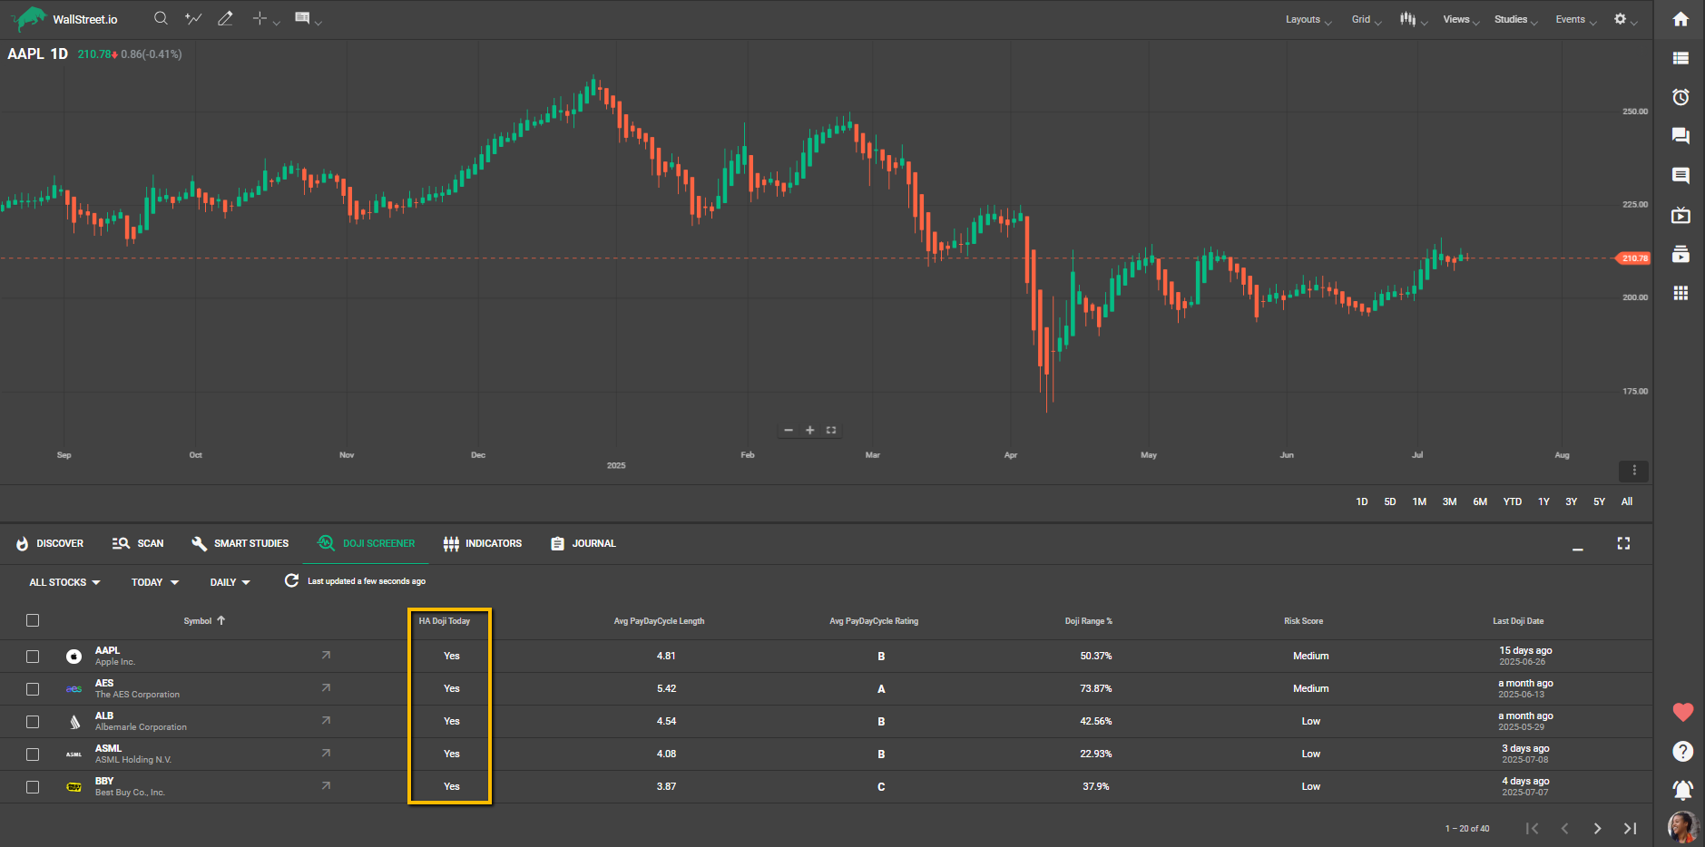Open BBY row chart arrow link
1705x847 pixels.
tap(326, 785)
